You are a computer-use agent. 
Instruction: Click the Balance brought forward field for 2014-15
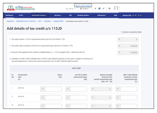click(101, 98)
